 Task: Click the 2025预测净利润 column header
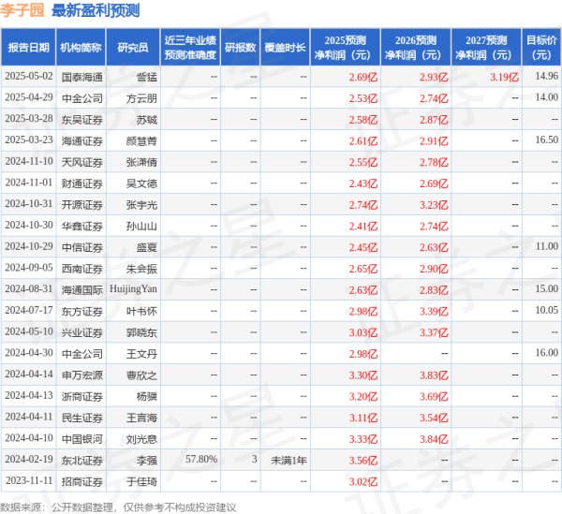pyautogui.click(x=346, y=46)
